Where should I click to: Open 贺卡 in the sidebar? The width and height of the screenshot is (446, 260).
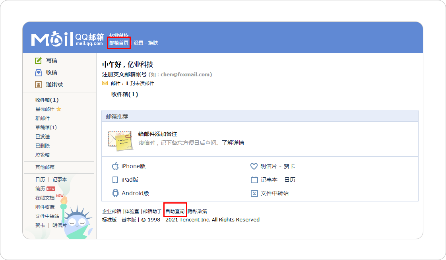point(40,225)
